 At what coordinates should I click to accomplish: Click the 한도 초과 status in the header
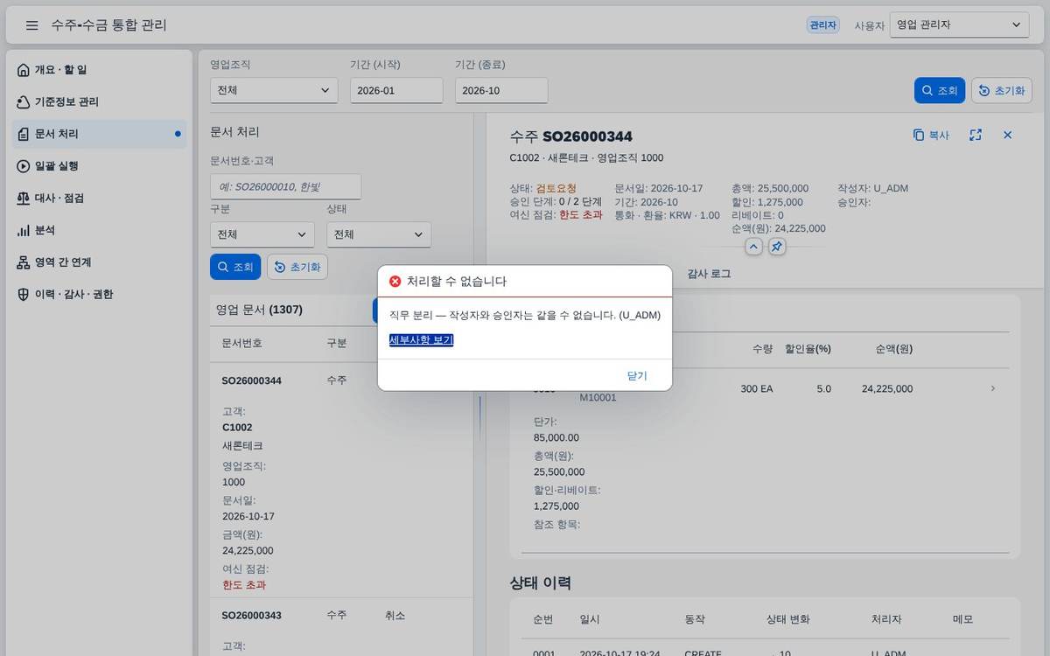[581, 215]
